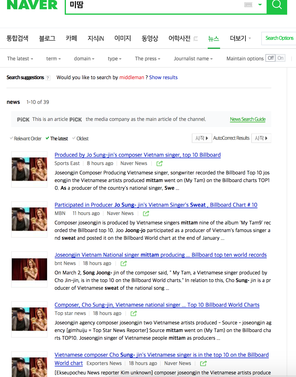Click the Search Options button

click(x=279, y=38)
